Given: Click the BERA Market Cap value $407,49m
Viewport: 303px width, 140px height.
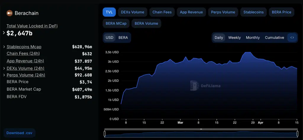Looking at the screenshot, I should [82, 89].
